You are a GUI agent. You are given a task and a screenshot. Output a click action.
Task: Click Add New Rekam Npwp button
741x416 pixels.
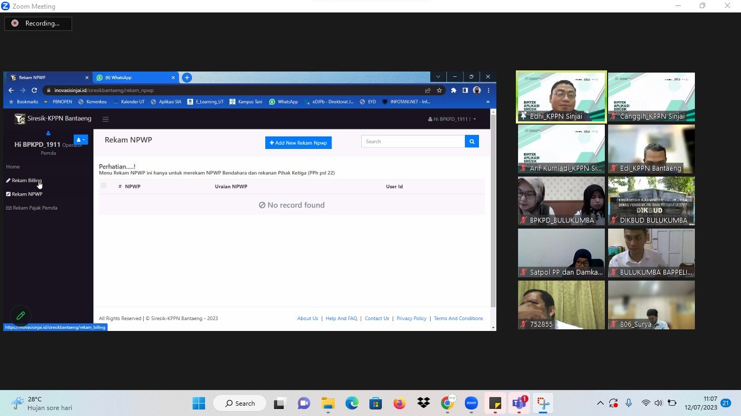click(298, 142)
